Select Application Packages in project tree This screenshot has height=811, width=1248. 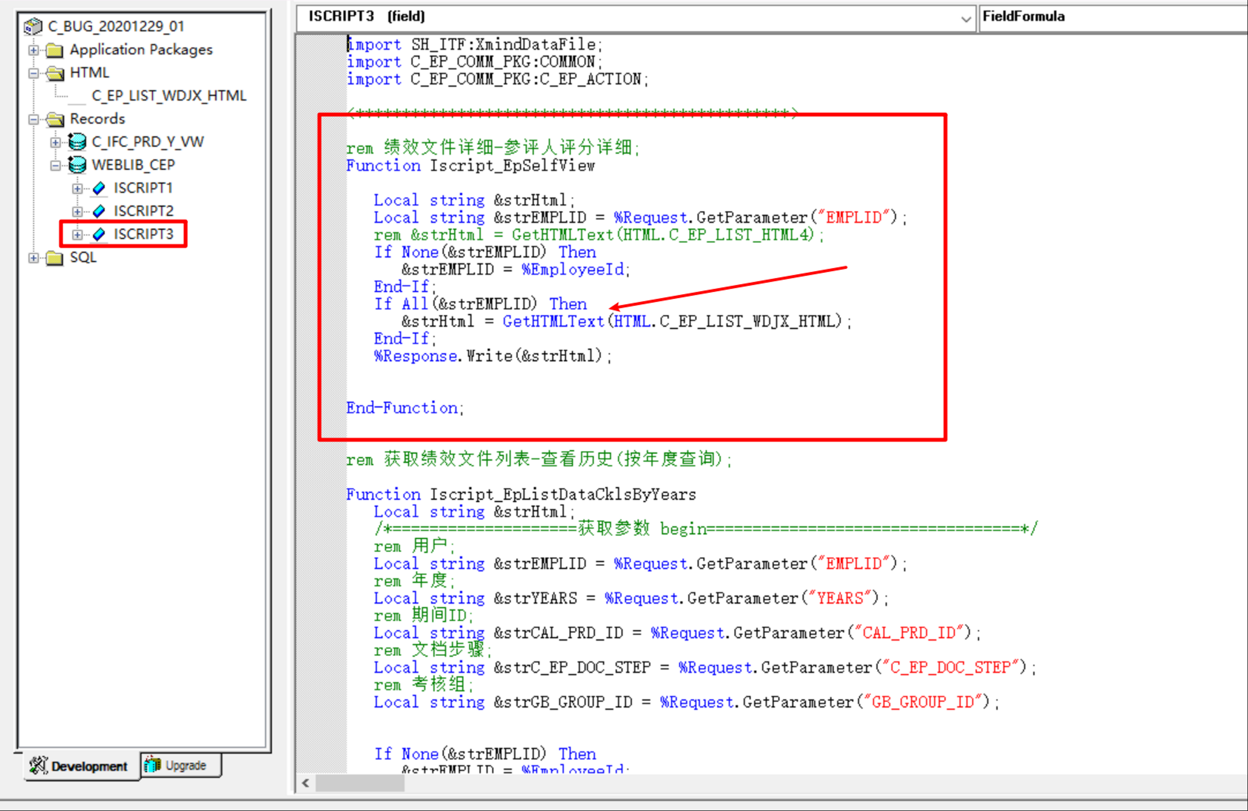tap(142, 50)
